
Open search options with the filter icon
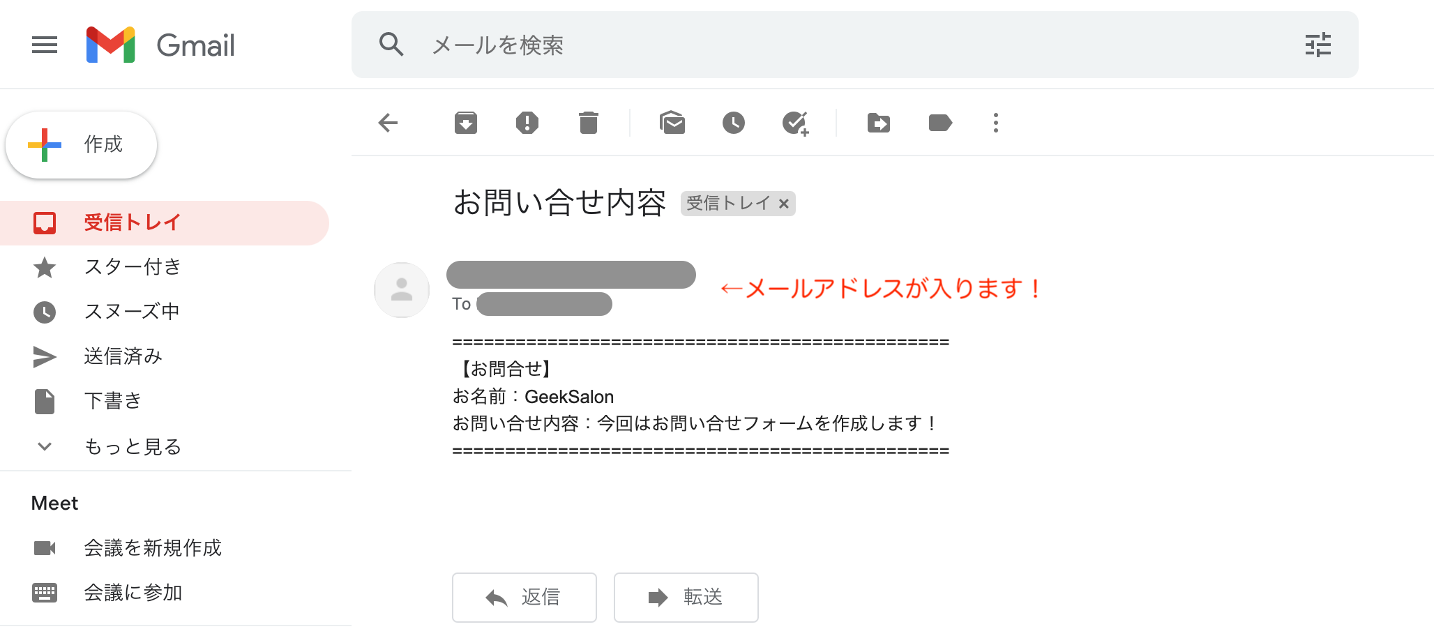click(x=1318, y=45)
